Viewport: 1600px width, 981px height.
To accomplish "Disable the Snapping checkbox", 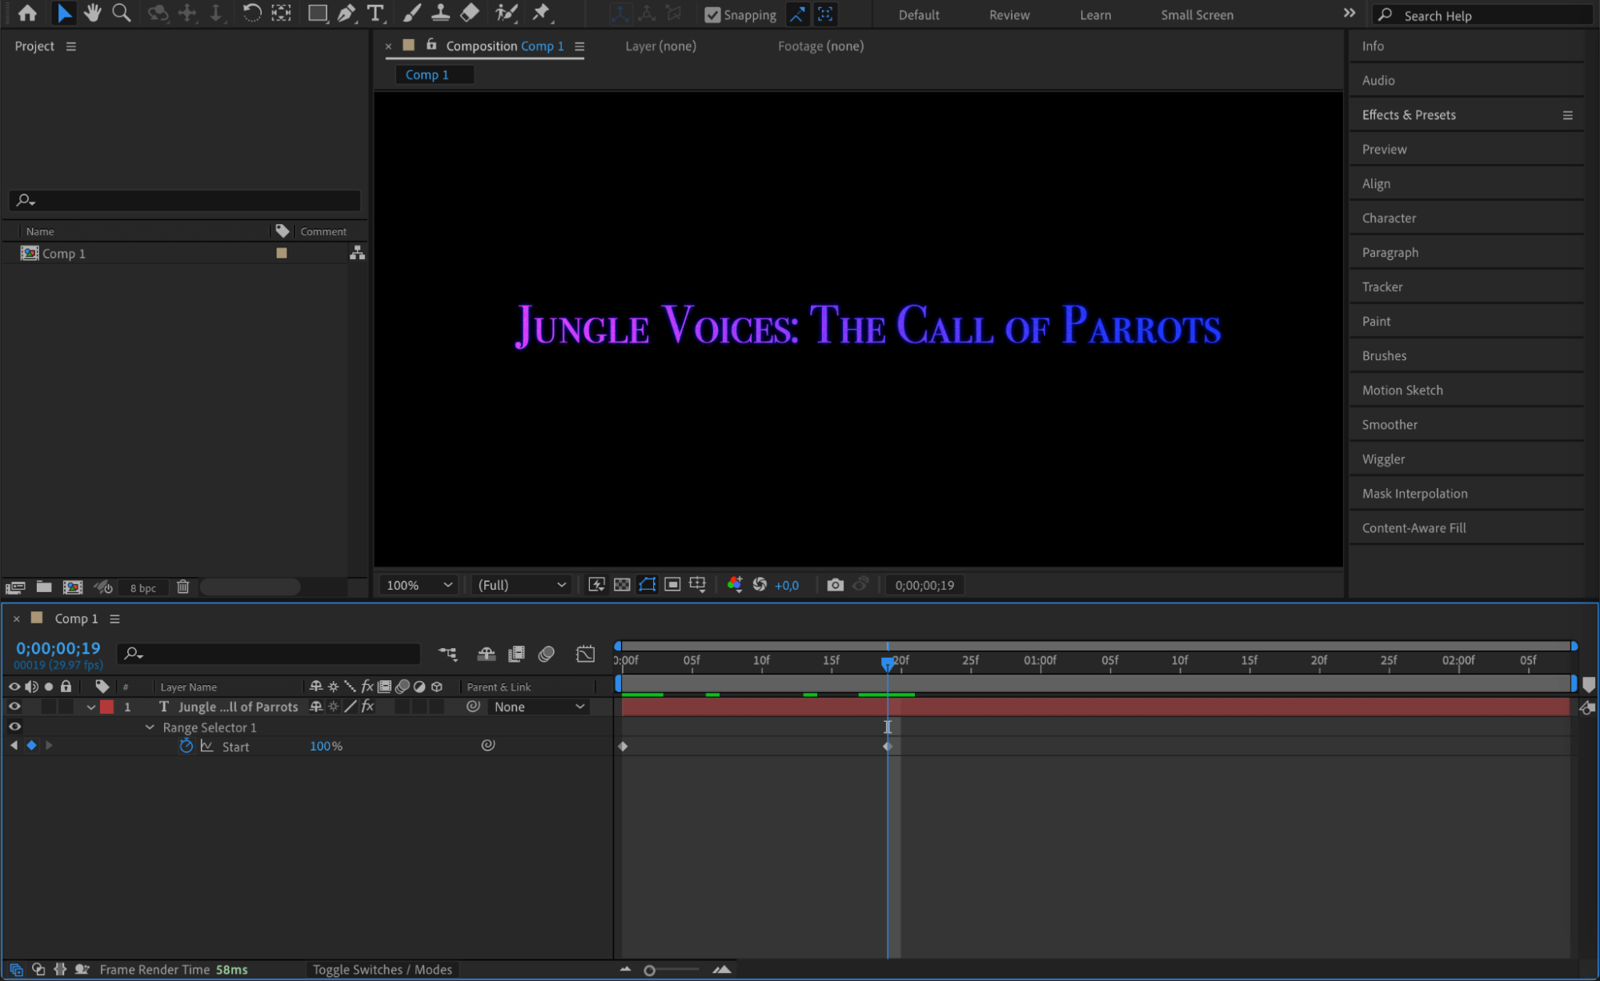I will (712, 14).
